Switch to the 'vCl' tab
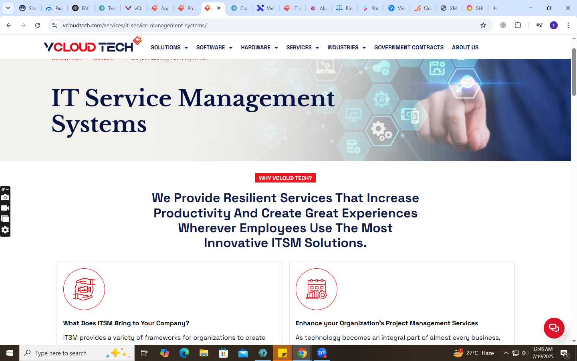577x361 pixels. coord(133,8)
